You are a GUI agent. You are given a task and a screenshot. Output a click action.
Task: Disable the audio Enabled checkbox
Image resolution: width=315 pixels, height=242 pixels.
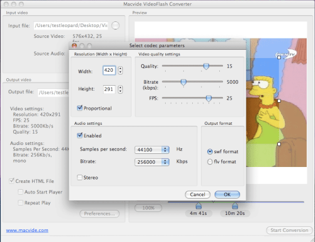[x=80, y=135]
